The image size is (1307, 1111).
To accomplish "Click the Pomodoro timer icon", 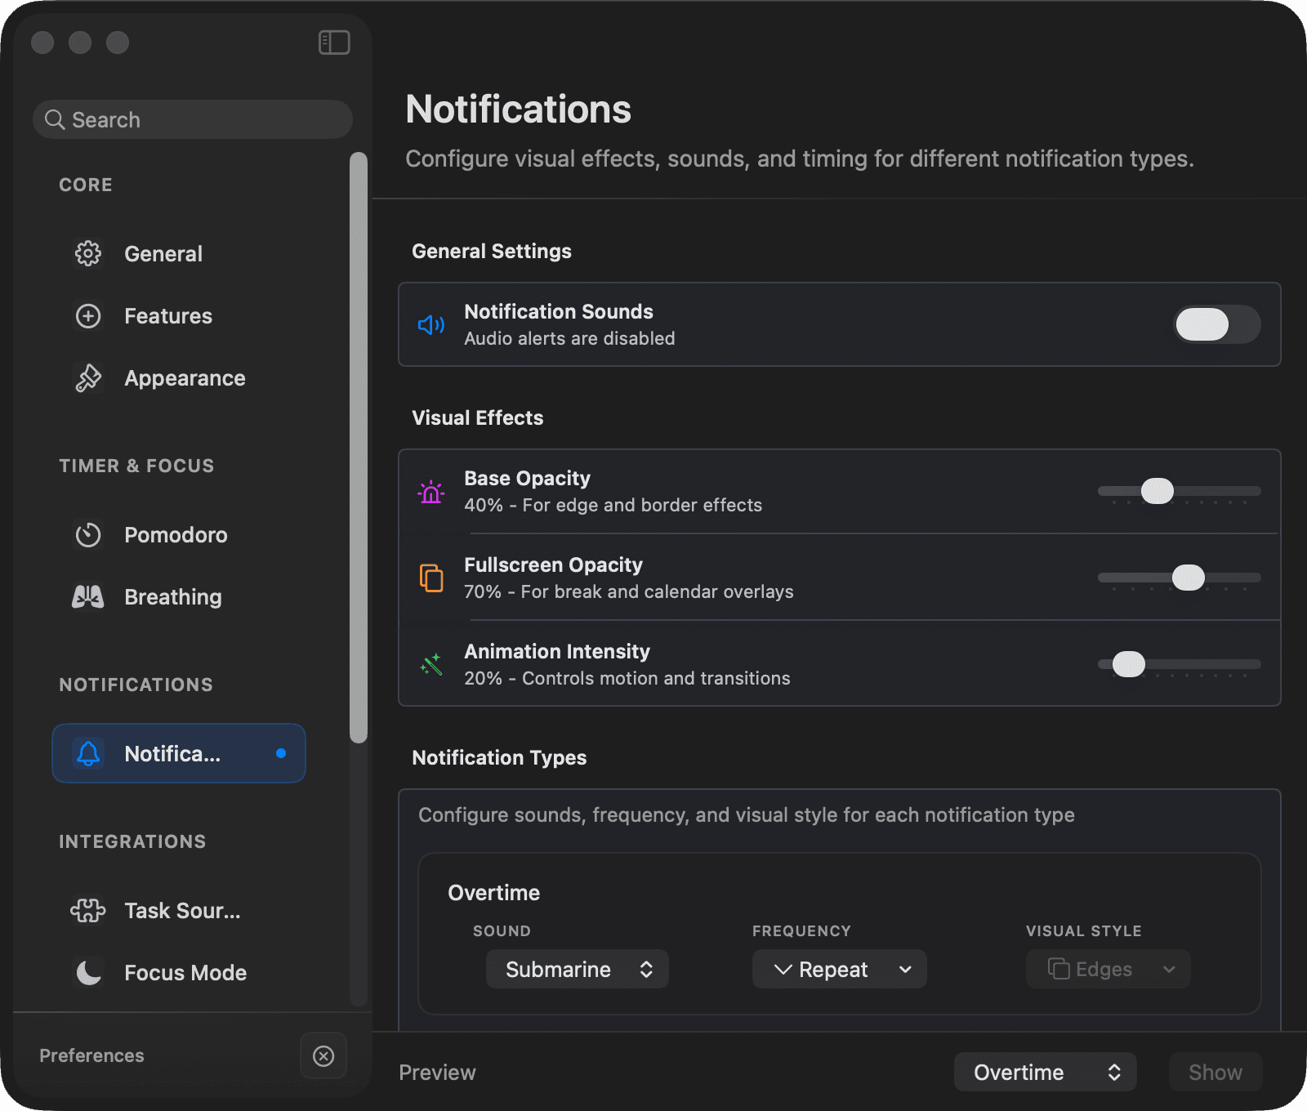I will coord(88,535).
